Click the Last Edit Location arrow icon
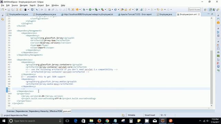 (x=158, y=10)
